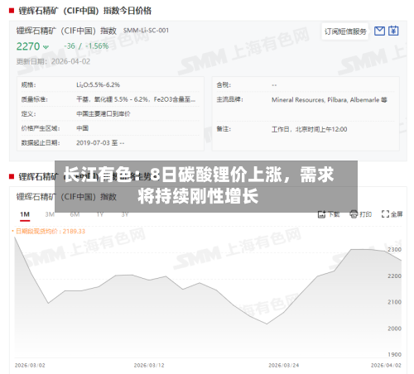Click the envelope email subscription icon
Image resolution: width=414 pixels, height=374 pixels.
[379, 31]
